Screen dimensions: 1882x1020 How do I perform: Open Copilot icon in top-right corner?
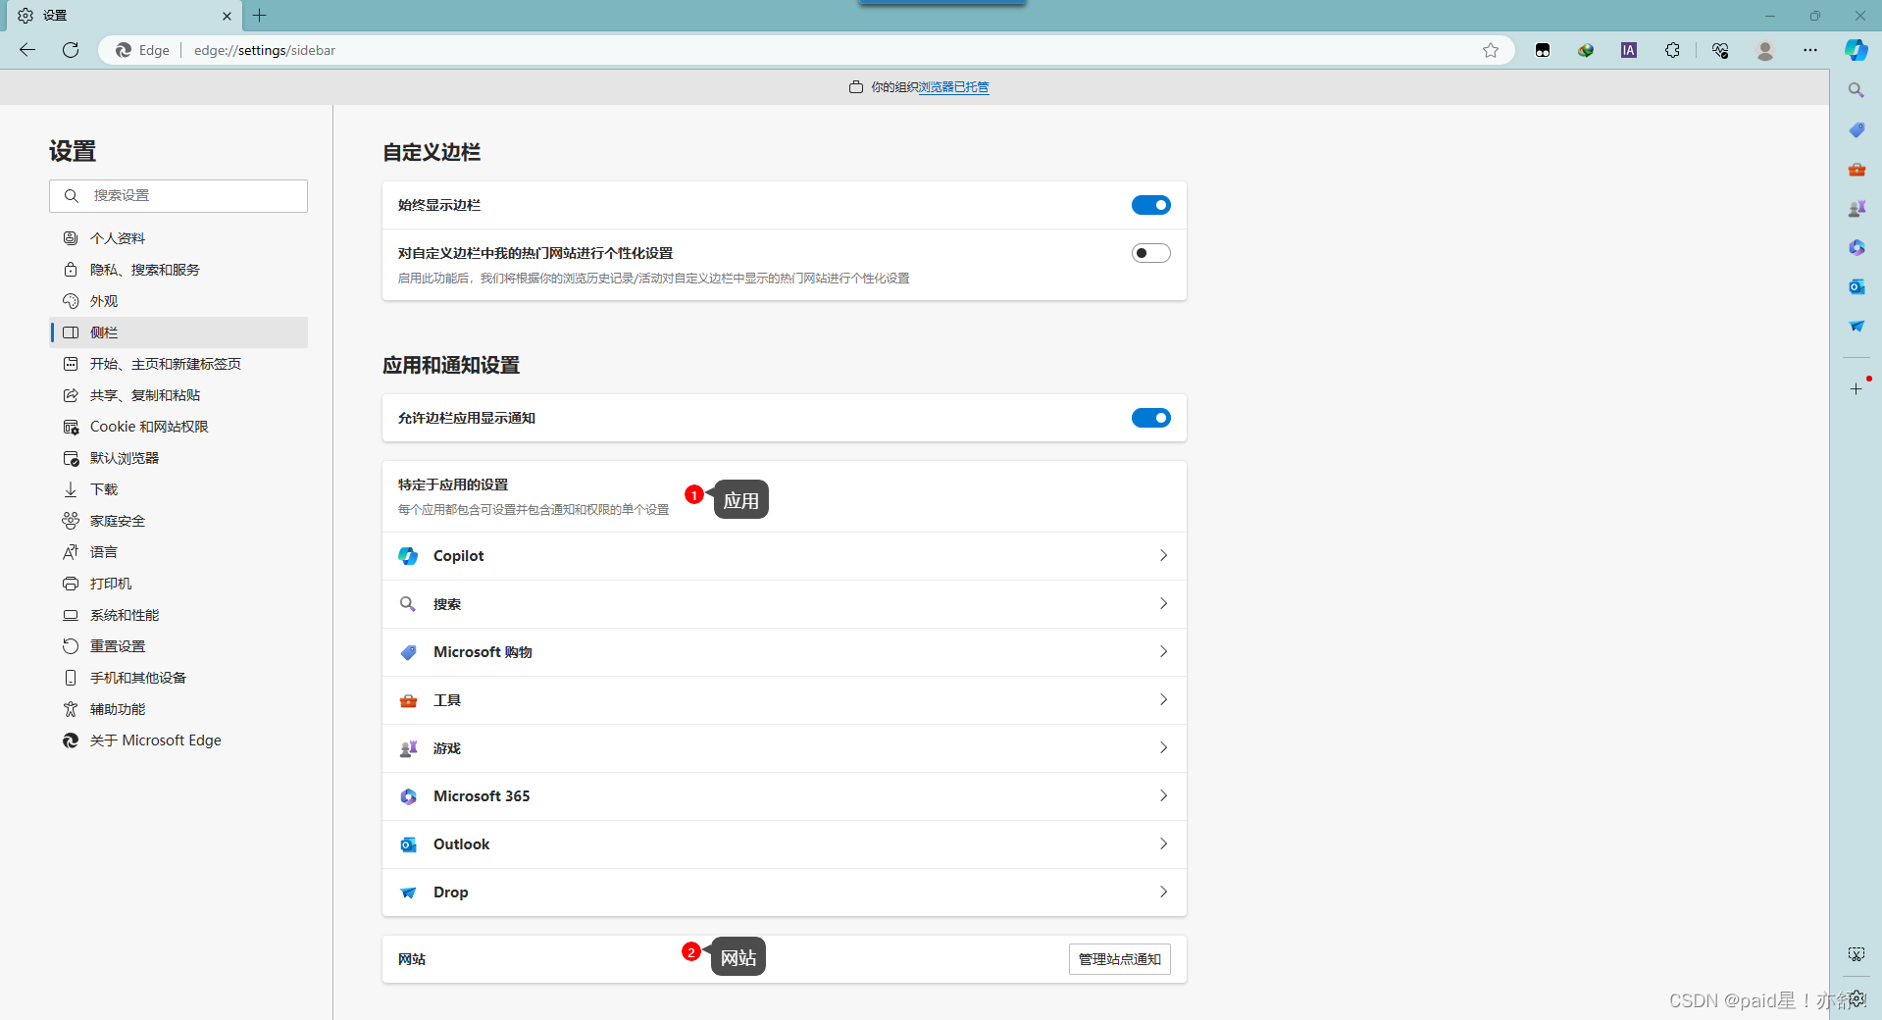(1856, 50)
